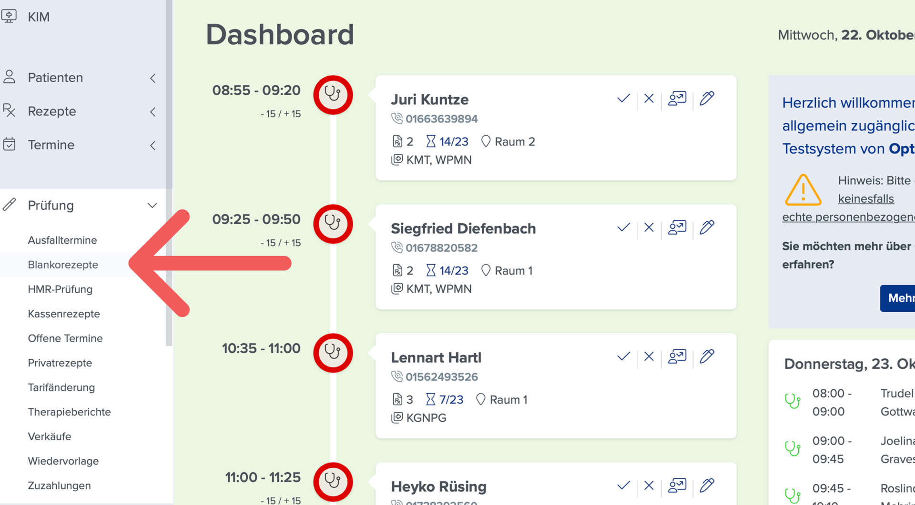Screen dimensions: 915x505
Task: Edit Siegfried Diefenbach appointment with pencil icon
Action: point(707,227)
